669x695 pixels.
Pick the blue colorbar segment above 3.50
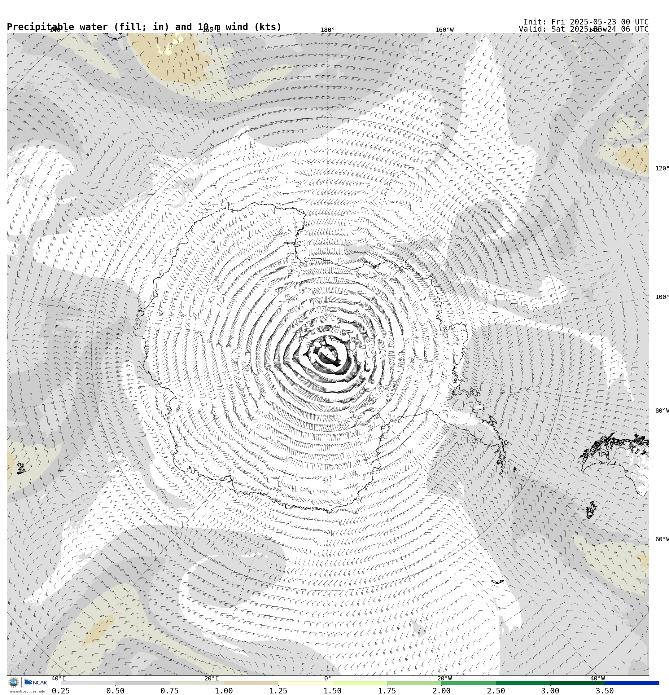click(x=632, y=683)
